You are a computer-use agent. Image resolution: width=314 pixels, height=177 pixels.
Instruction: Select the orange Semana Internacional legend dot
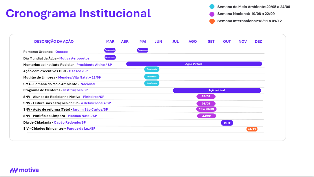tap(212, 21)
